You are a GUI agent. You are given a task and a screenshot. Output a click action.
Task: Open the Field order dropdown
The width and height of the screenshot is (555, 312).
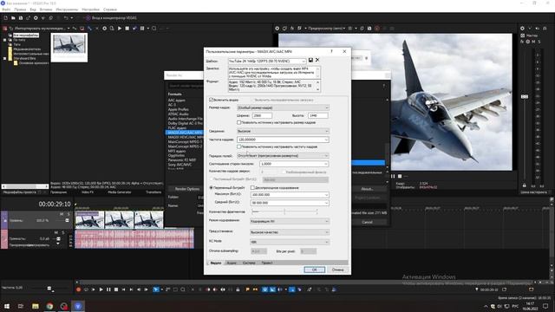283,156
